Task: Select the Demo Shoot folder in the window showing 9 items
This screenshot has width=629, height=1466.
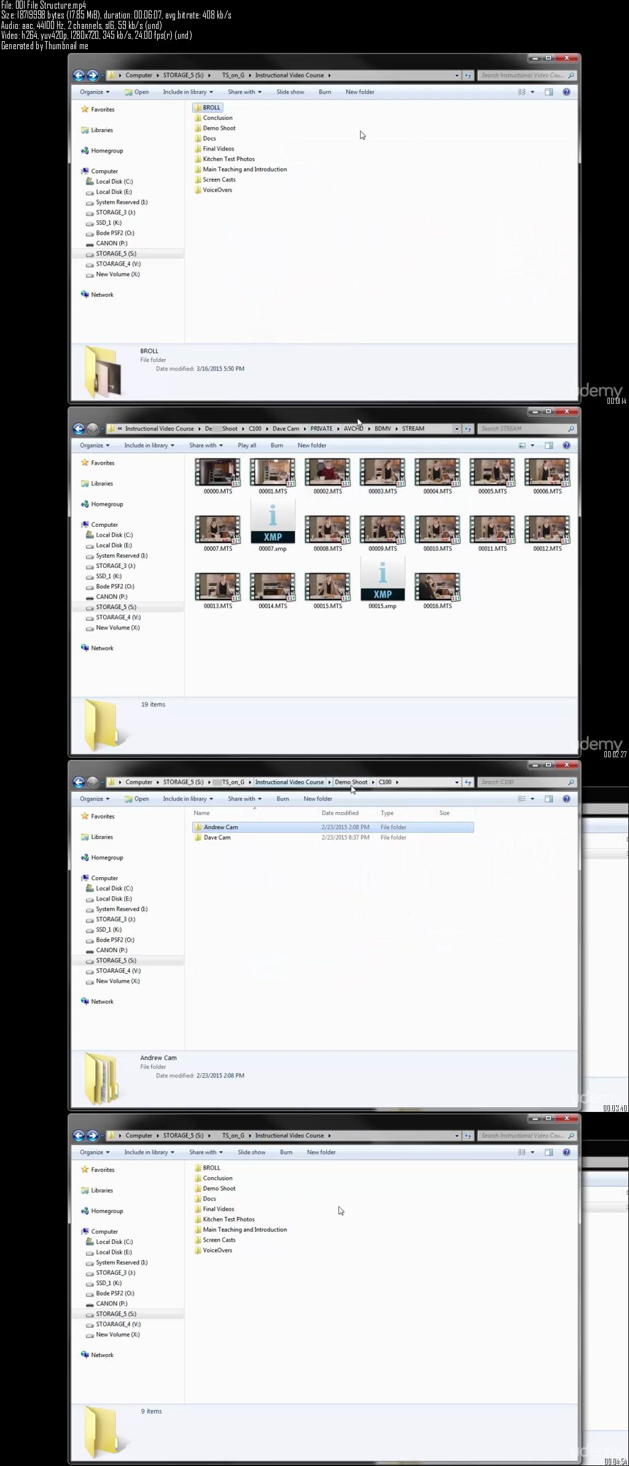Action: click(215, 1189)
